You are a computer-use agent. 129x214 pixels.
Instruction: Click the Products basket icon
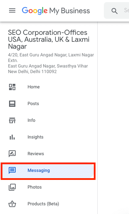(12, 204)
